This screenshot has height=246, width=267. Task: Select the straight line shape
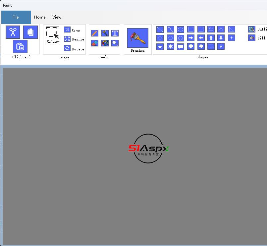pyautogui.click(x=160, y=29)
